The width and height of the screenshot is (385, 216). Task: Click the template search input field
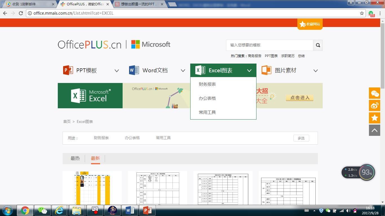tap(270, 45)
